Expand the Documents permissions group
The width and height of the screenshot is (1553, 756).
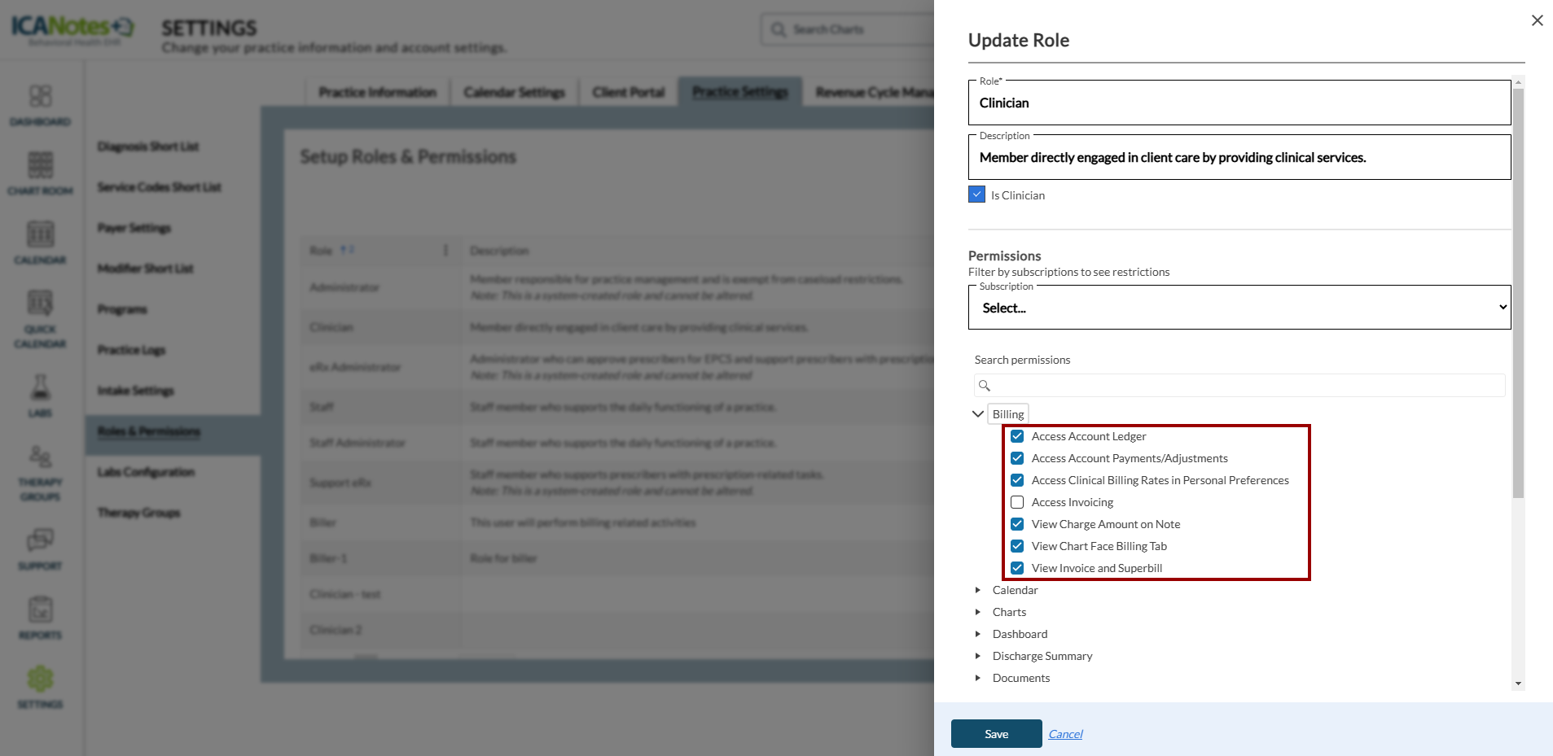(978, 678)
